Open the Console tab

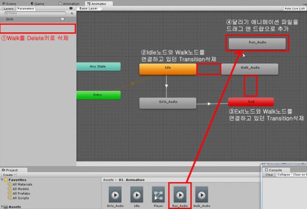click(x=276, y=170)
